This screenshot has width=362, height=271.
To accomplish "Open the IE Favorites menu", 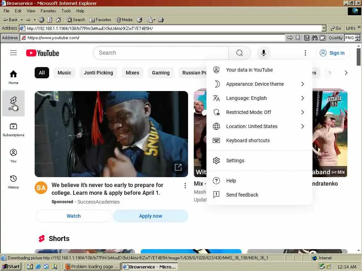I will point(48,11).
